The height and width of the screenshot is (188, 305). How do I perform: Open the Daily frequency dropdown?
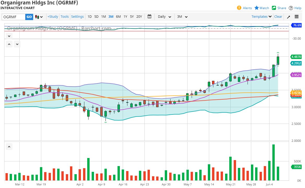point(164,17)
